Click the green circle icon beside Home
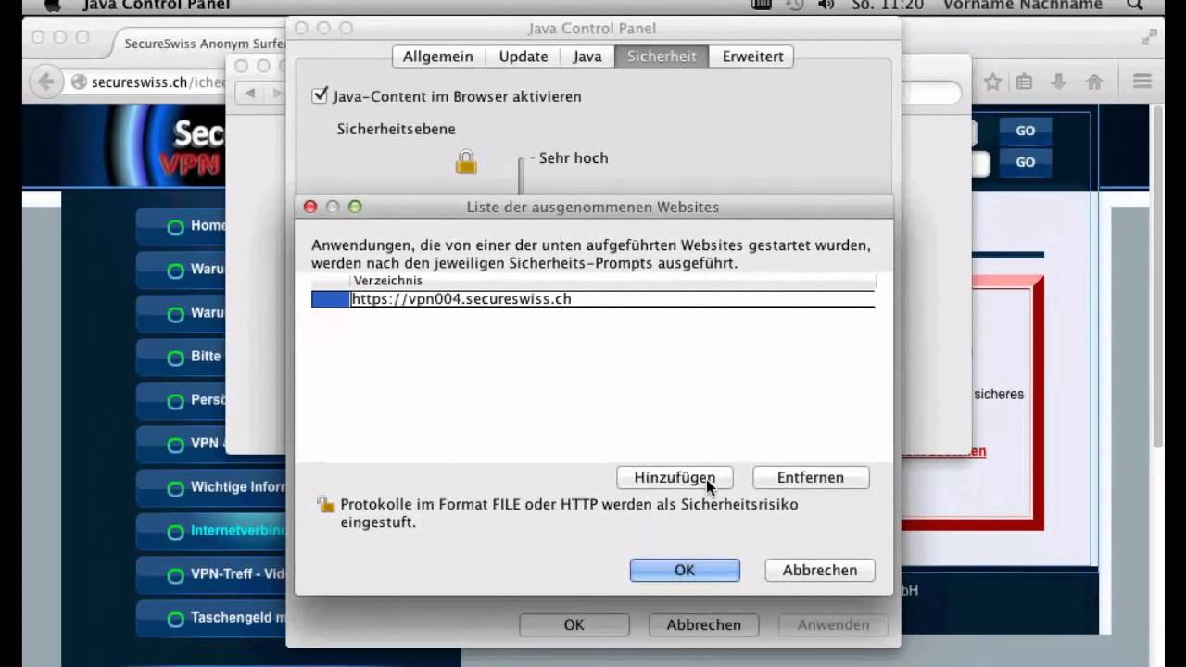Viewport: 1186px width, 667px height. click(175, 226)
